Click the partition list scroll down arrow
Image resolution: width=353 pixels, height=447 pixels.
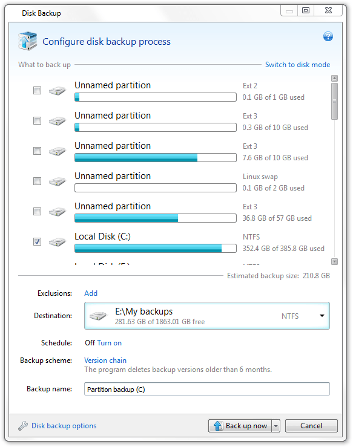click(x=334, y=261)
